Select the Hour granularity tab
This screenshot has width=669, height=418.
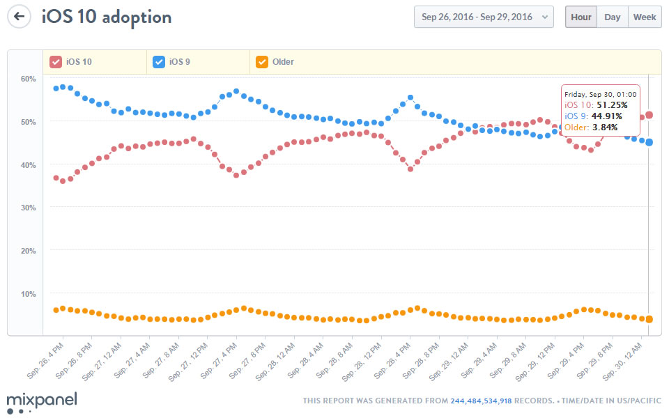tap(580, 17)
